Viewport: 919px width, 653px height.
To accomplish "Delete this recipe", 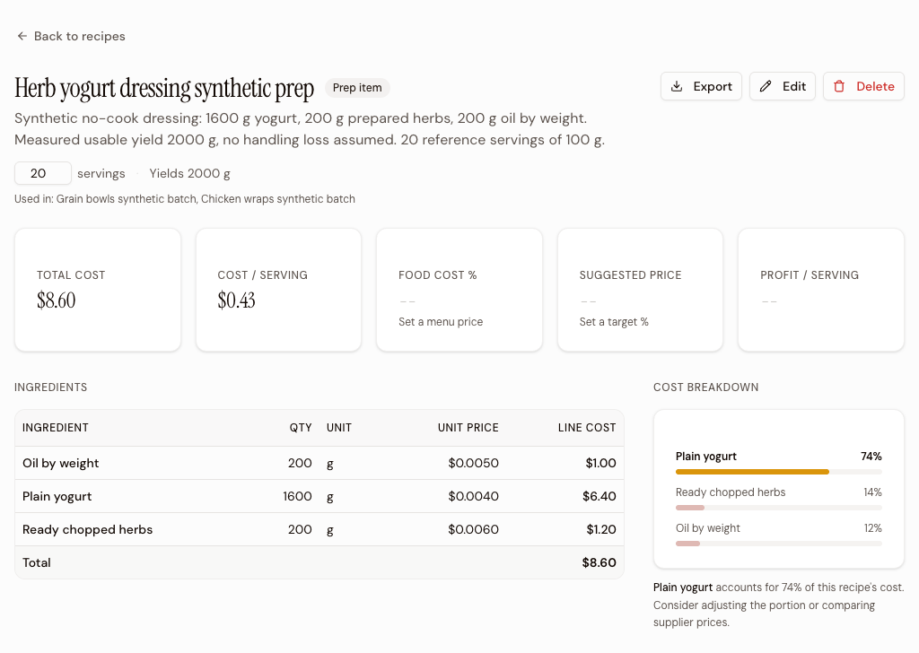I will point(863,87).
